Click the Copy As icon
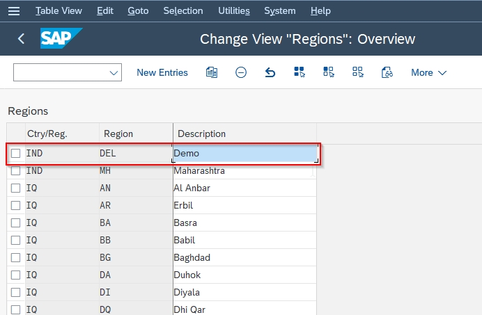Viewport: 482px width, 315px height. tap(212, 73)
